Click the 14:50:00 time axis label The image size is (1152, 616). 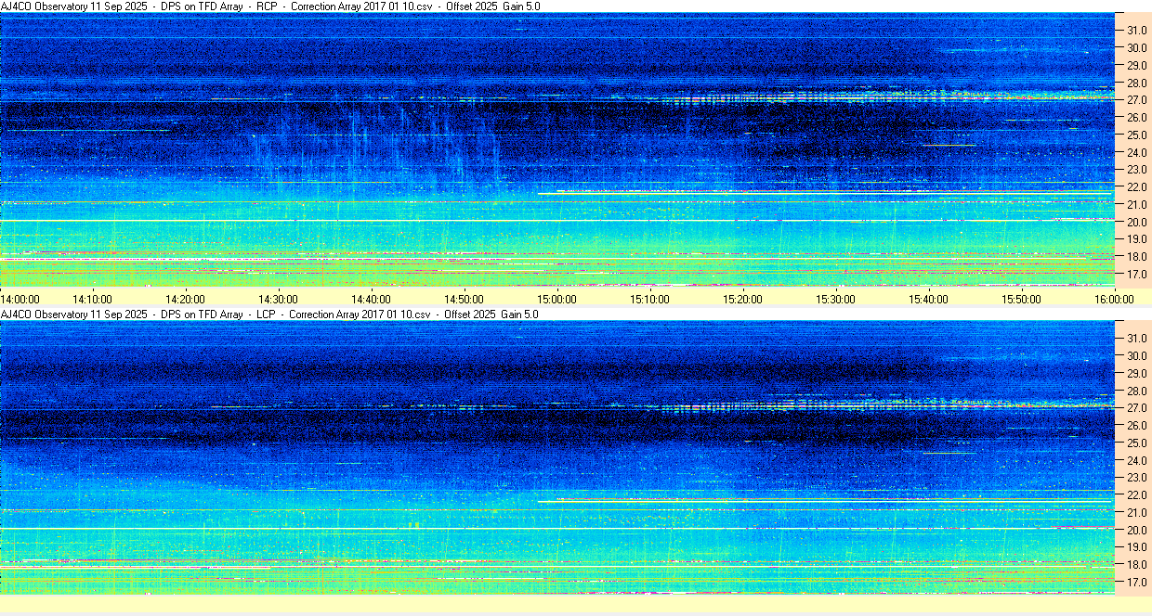click(465, 299)
